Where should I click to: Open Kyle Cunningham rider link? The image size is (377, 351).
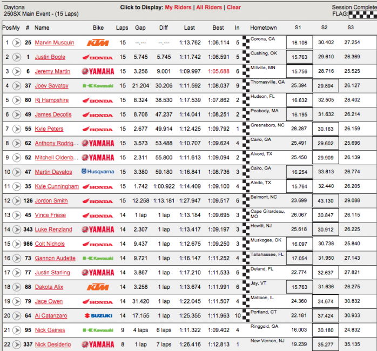click(x=57, y=186)
